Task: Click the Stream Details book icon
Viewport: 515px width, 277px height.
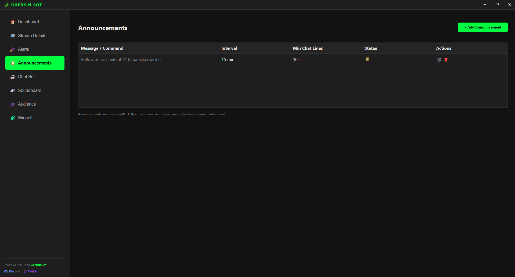Action: (x=13, y=35)
